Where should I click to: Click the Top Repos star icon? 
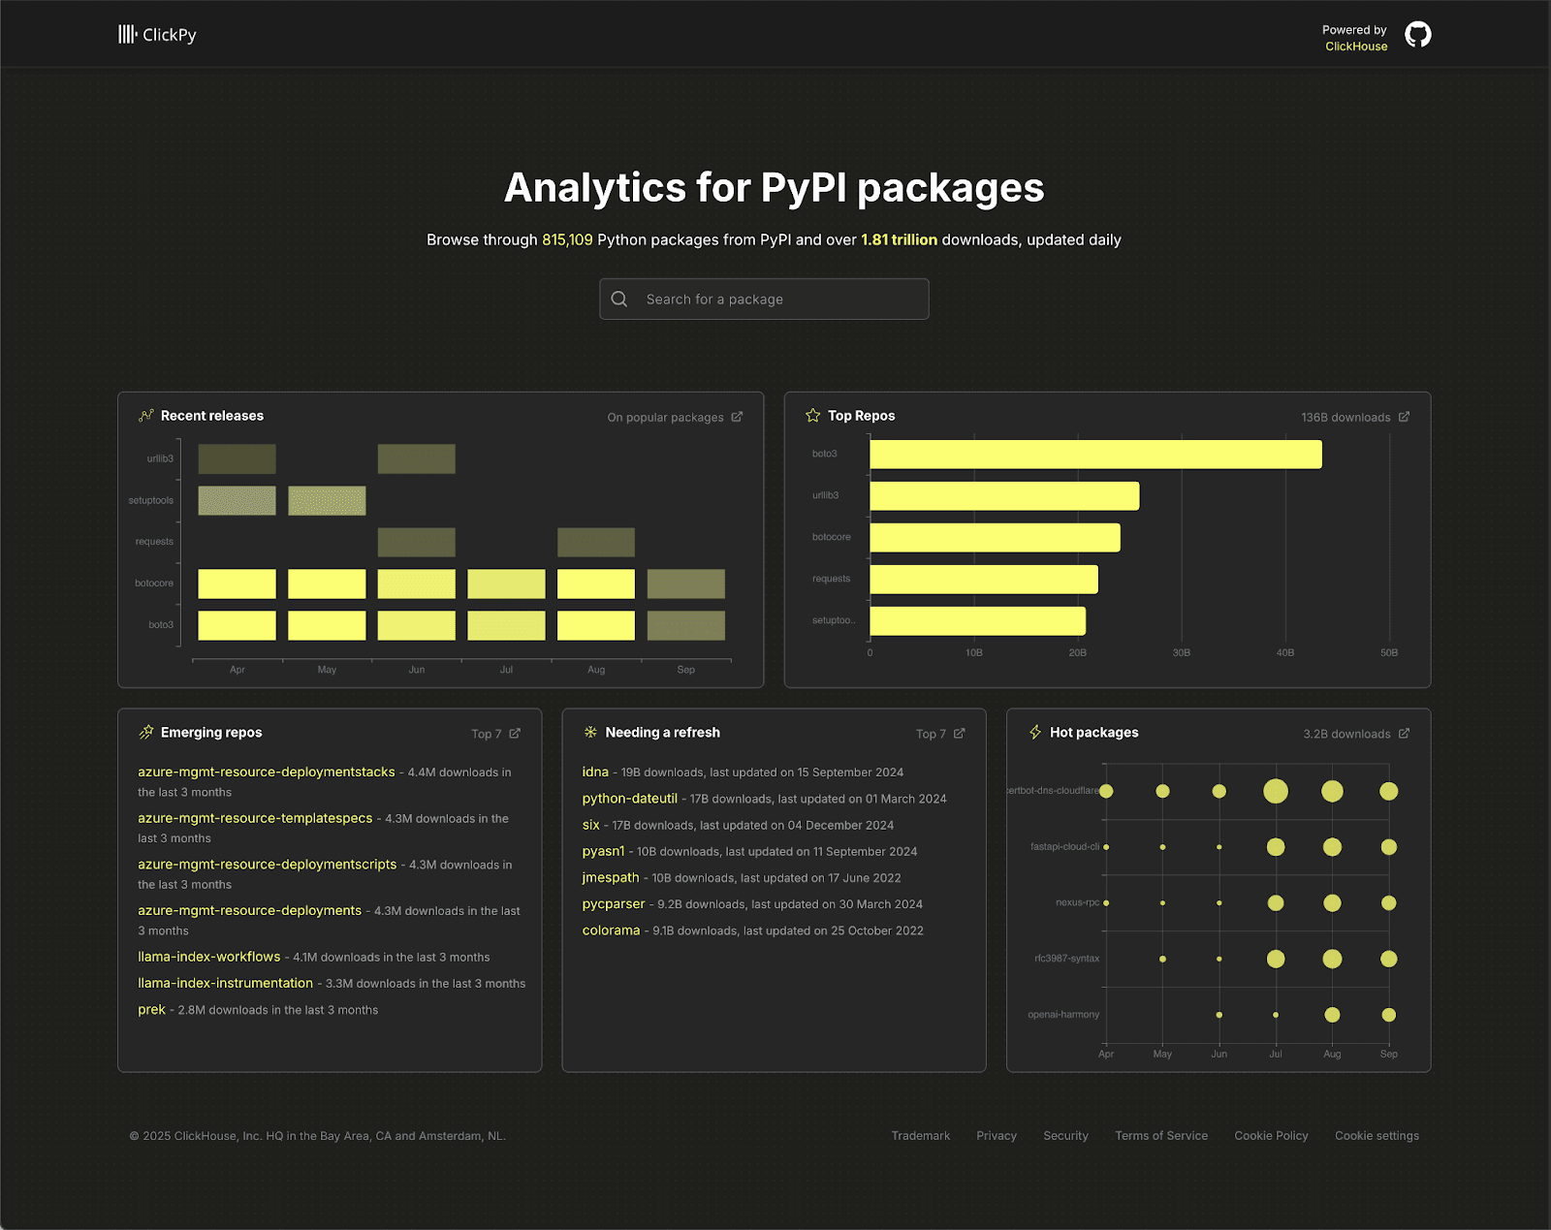[x=812, y=416]
